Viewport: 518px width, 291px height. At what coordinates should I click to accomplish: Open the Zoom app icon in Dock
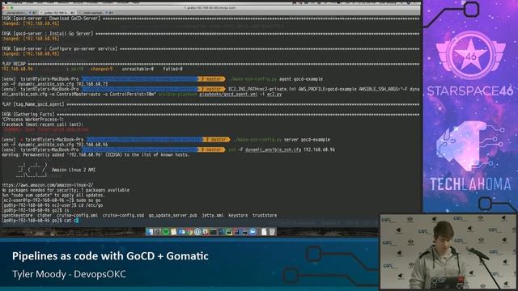(x=253, y=232)
